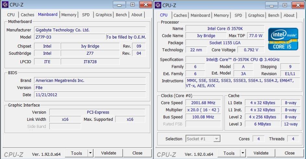Click the Intel Core i5 logo badge
Image resolution: width=306 pixels, height=159 pixels.
[x=283, y=39]
